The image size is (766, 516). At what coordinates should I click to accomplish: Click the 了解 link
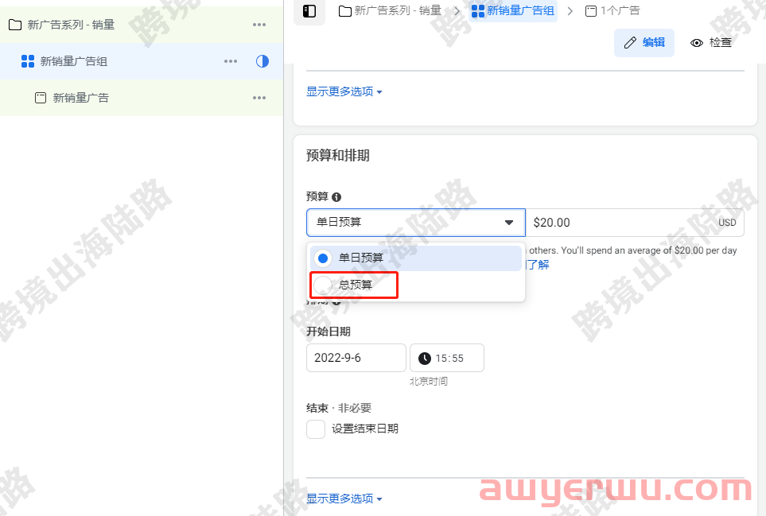click(538, 265)
